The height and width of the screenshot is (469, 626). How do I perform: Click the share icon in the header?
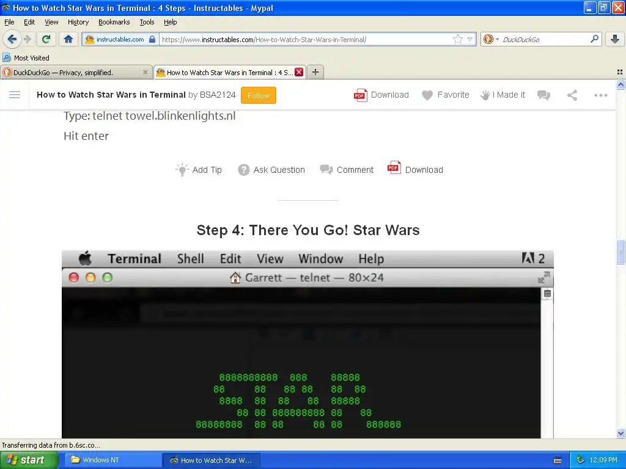[572, 95]
